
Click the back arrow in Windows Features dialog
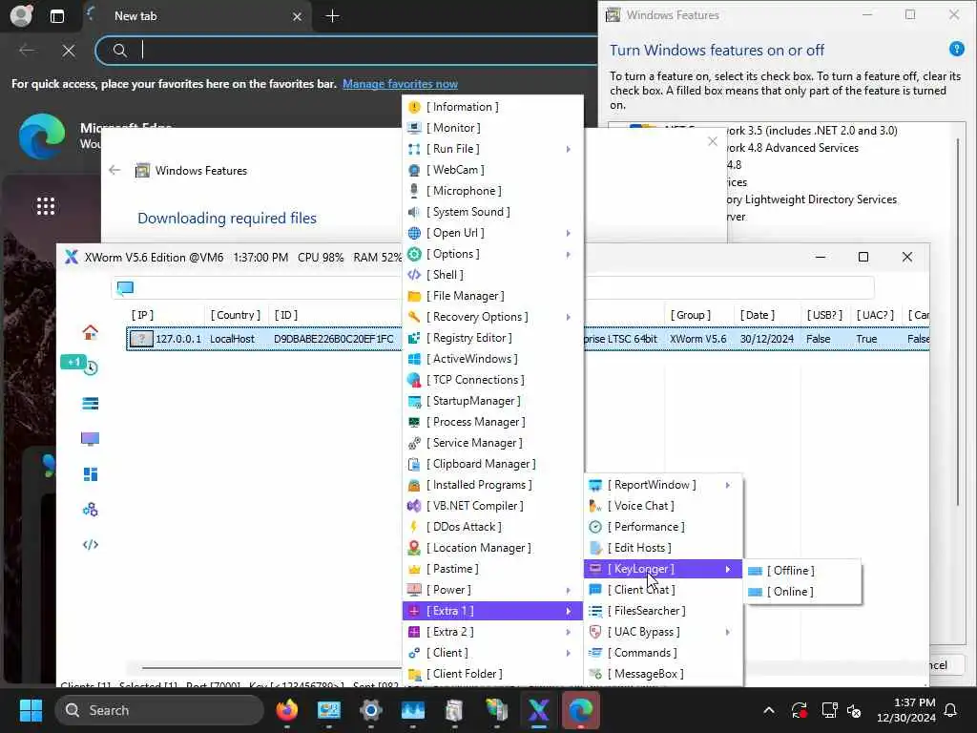[x=114, y=170]
